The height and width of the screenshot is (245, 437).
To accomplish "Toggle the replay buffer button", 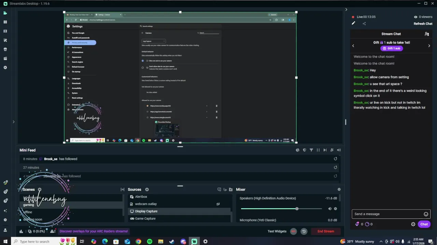I will coord(304,231).
